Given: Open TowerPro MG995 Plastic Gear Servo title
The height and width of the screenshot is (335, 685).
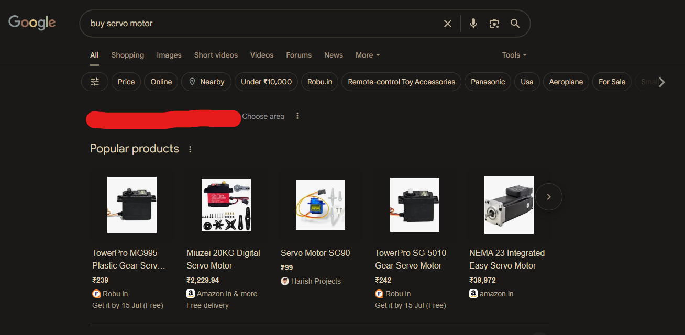Looking at the screenshot, I should 129,259.
